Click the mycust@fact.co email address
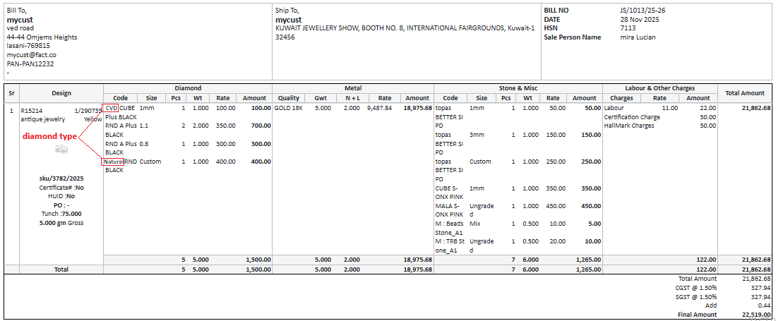This screenshot has height=321, width=776. pos(31,55)
